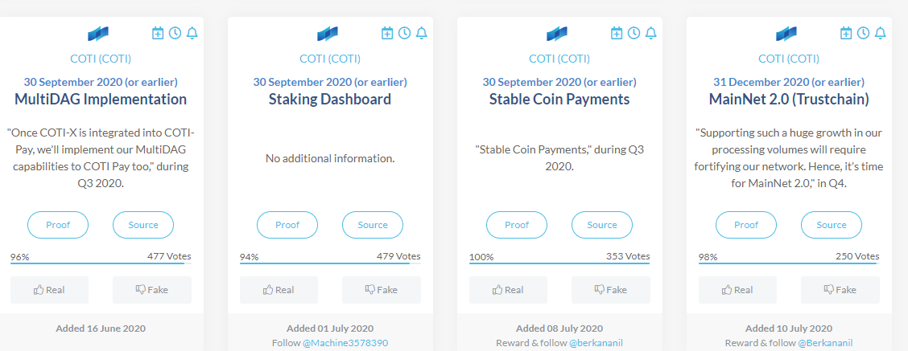Open Source for Staking Dashboard

(x=373, y=225)
